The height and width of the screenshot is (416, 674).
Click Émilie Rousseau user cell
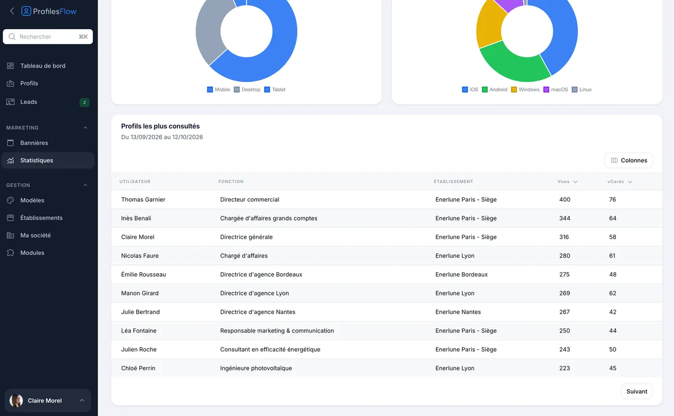(143, 275)
